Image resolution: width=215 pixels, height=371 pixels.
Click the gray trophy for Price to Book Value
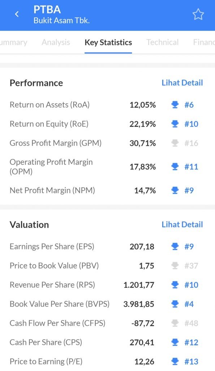(x=175, y=266)
